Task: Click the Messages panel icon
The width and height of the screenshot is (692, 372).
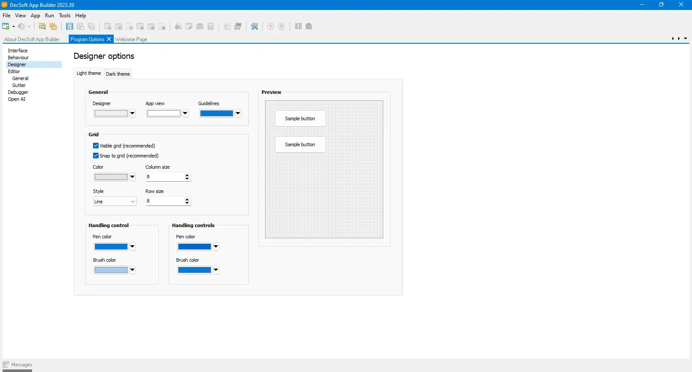Action: (6, 365)
